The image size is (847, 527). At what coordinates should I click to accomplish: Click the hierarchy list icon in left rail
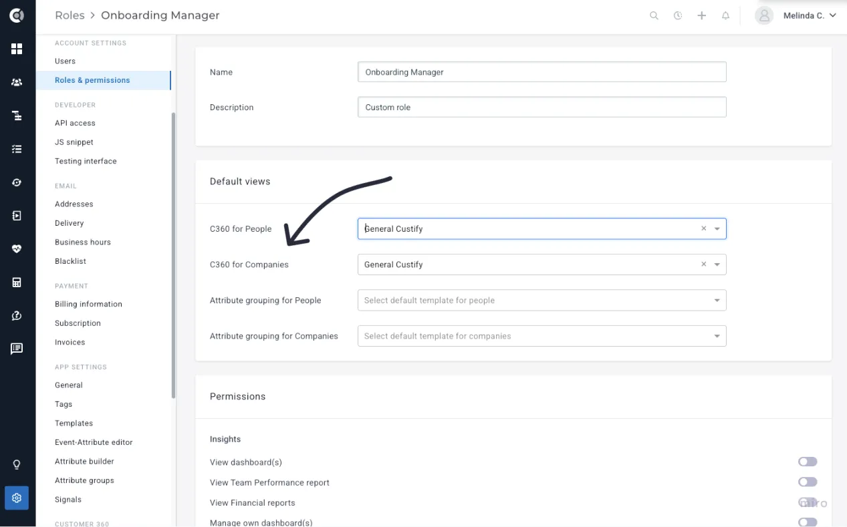(17, 116)
